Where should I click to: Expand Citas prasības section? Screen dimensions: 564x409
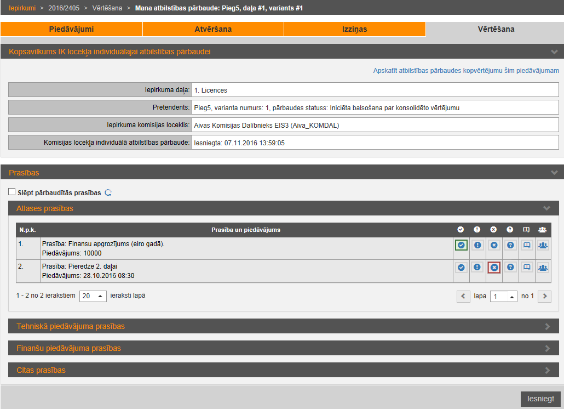click(x=283, y=370)
